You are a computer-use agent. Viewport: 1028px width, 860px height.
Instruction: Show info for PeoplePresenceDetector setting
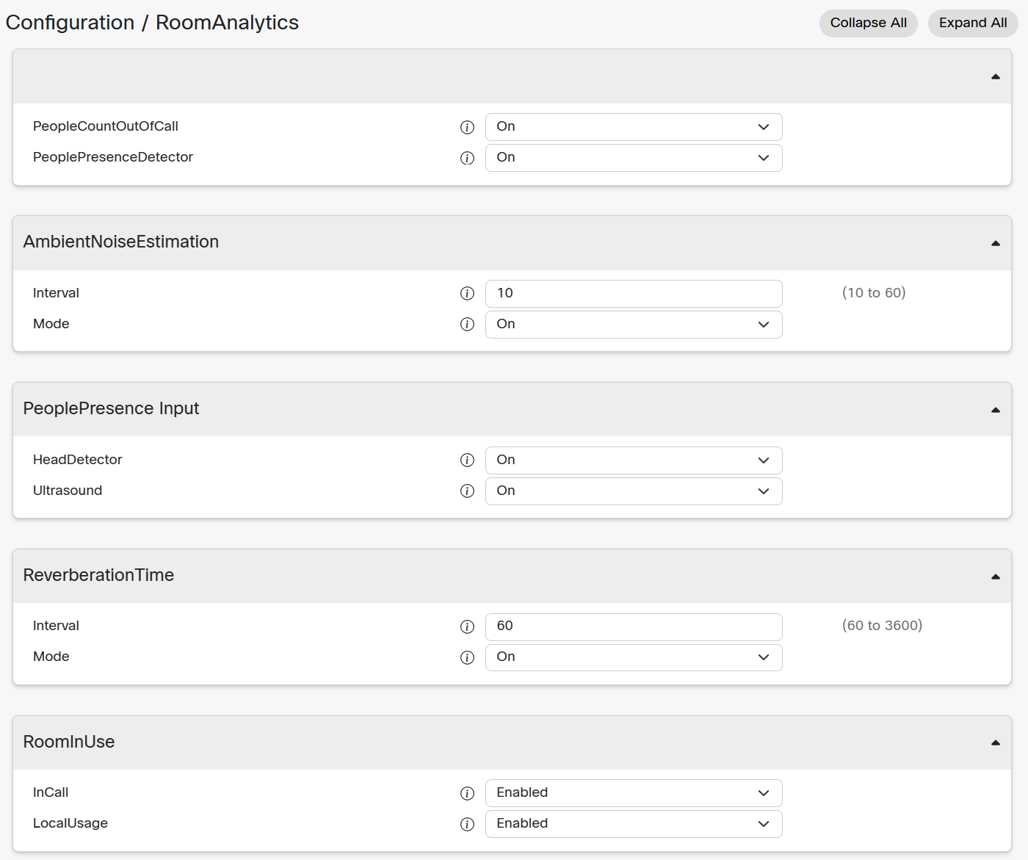point(467,158)
